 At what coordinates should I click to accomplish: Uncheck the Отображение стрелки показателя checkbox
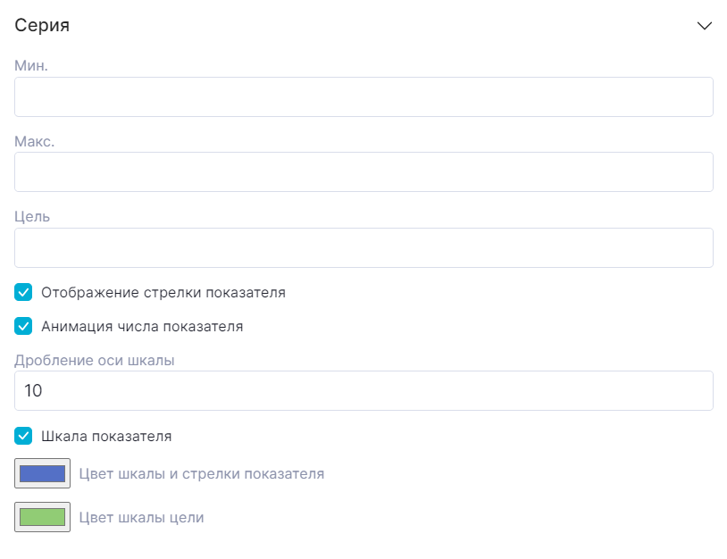coord(23,292)
